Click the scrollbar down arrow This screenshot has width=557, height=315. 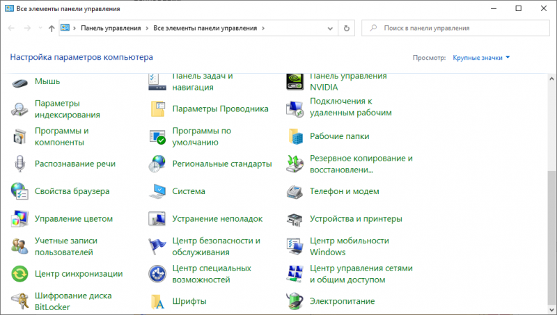551,310
